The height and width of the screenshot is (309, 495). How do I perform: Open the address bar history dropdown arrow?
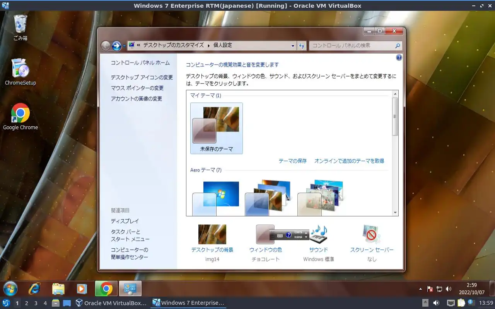(293, 46)
